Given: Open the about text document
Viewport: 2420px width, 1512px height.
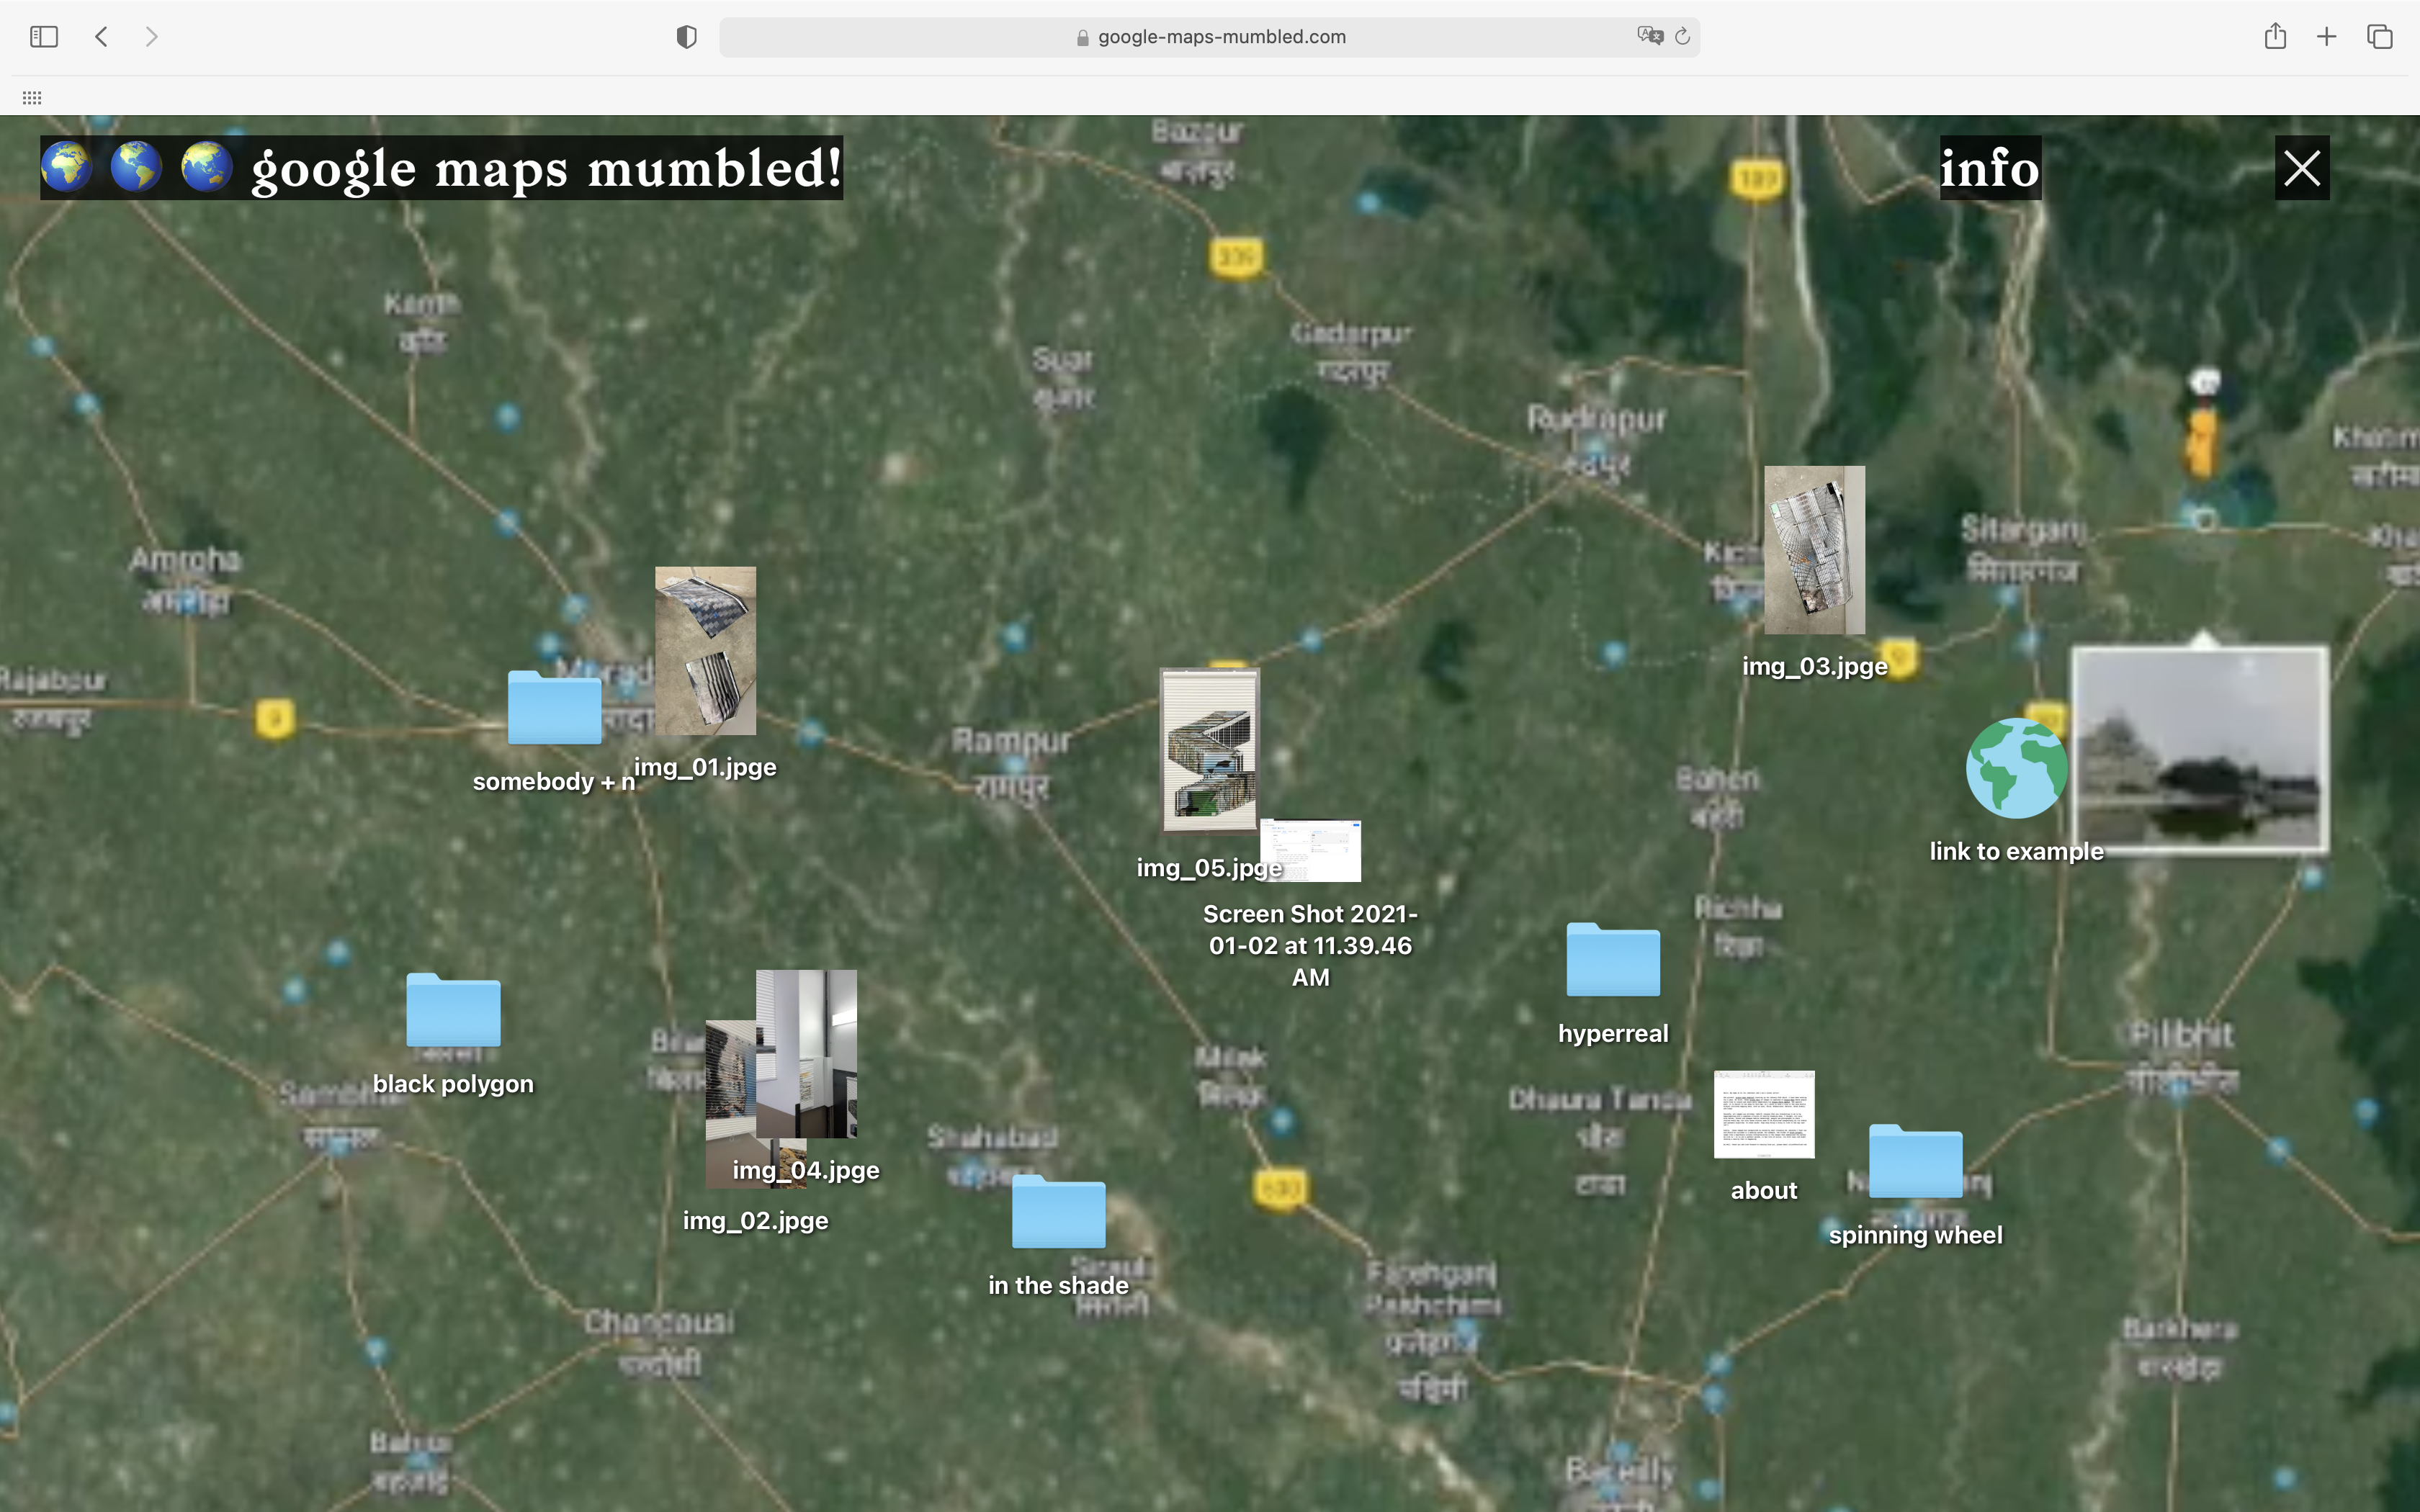Looking at the screenshot, I should 1764,1115.
